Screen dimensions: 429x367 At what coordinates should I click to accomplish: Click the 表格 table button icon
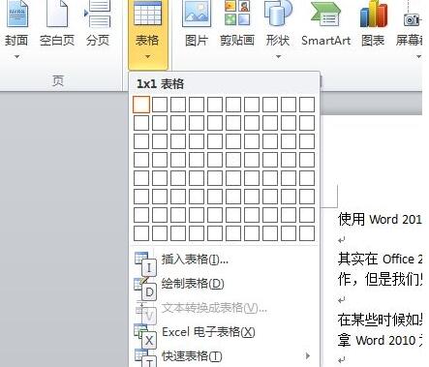(x=147, y=13)
